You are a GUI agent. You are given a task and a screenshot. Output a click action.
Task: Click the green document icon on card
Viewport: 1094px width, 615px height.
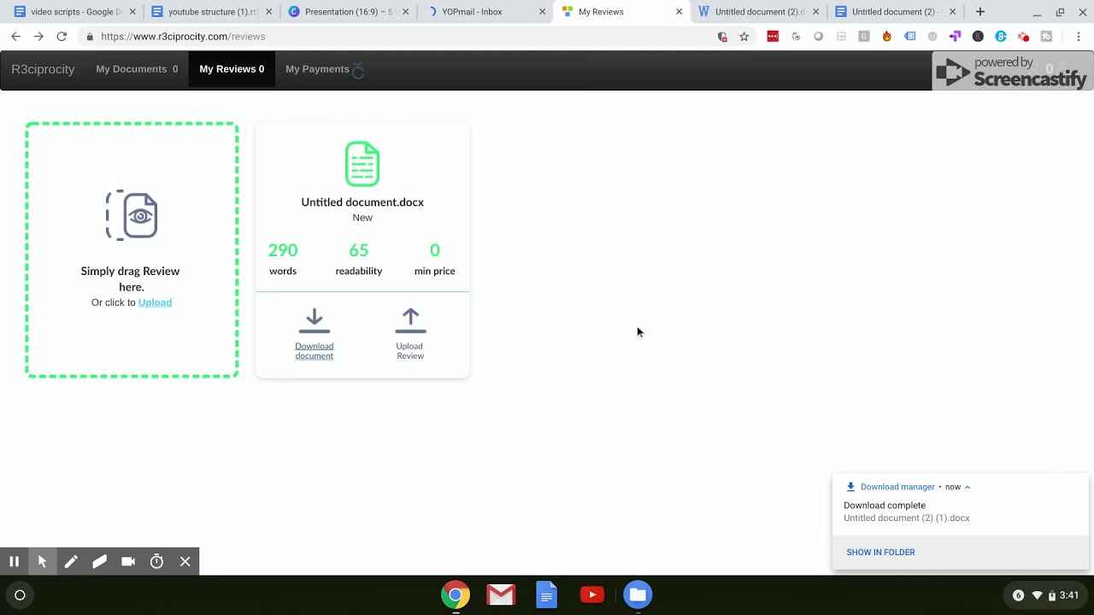(362, 164)
